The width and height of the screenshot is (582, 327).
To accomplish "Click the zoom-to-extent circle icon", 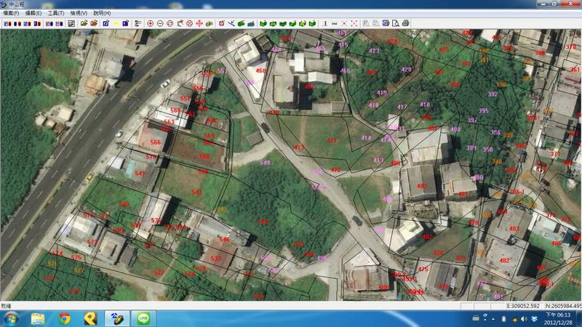I will tap(170, 23).
